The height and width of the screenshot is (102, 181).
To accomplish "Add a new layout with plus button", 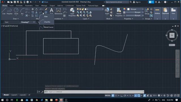I will click(x=29, y=95).
